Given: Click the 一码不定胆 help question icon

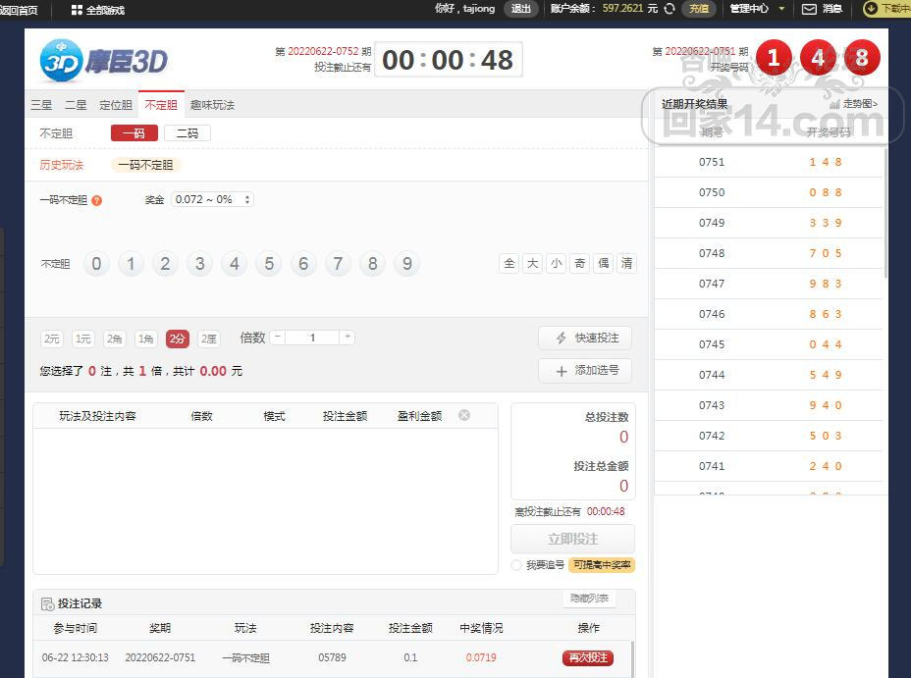Looking at the screenshot, I should click(x=97, y=200).
